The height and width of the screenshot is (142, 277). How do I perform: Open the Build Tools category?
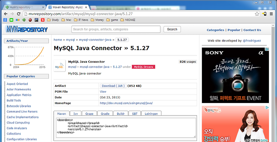(14, 100)
